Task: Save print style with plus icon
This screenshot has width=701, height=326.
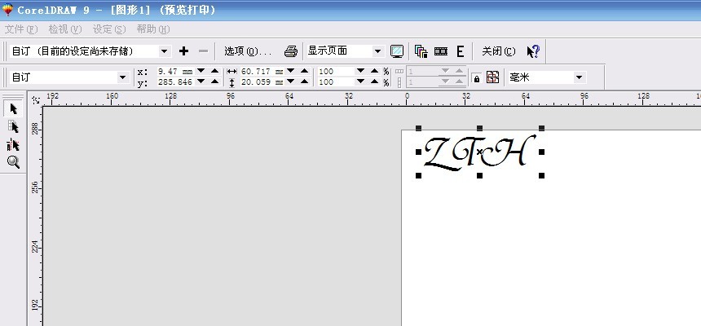Action: point(183,51)
